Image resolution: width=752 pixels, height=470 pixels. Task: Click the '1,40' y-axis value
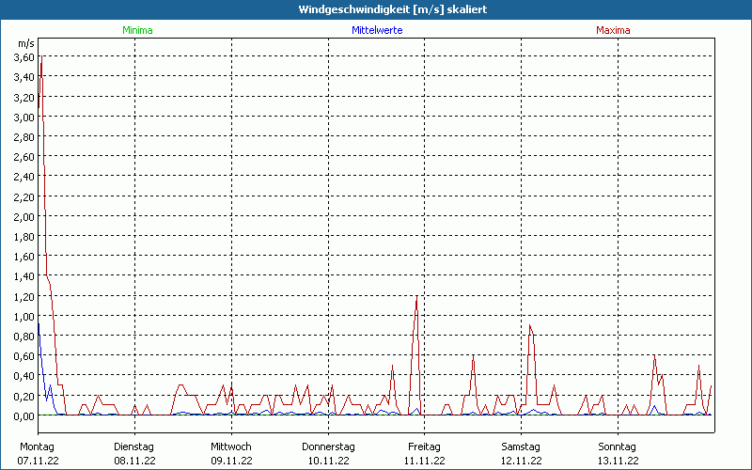point(24,276)
